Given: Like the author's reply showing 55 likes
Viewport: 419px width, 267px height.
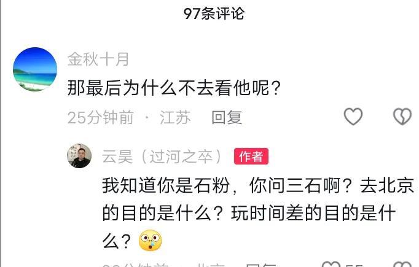Looking at the screenshot, I should click(331, 265).
